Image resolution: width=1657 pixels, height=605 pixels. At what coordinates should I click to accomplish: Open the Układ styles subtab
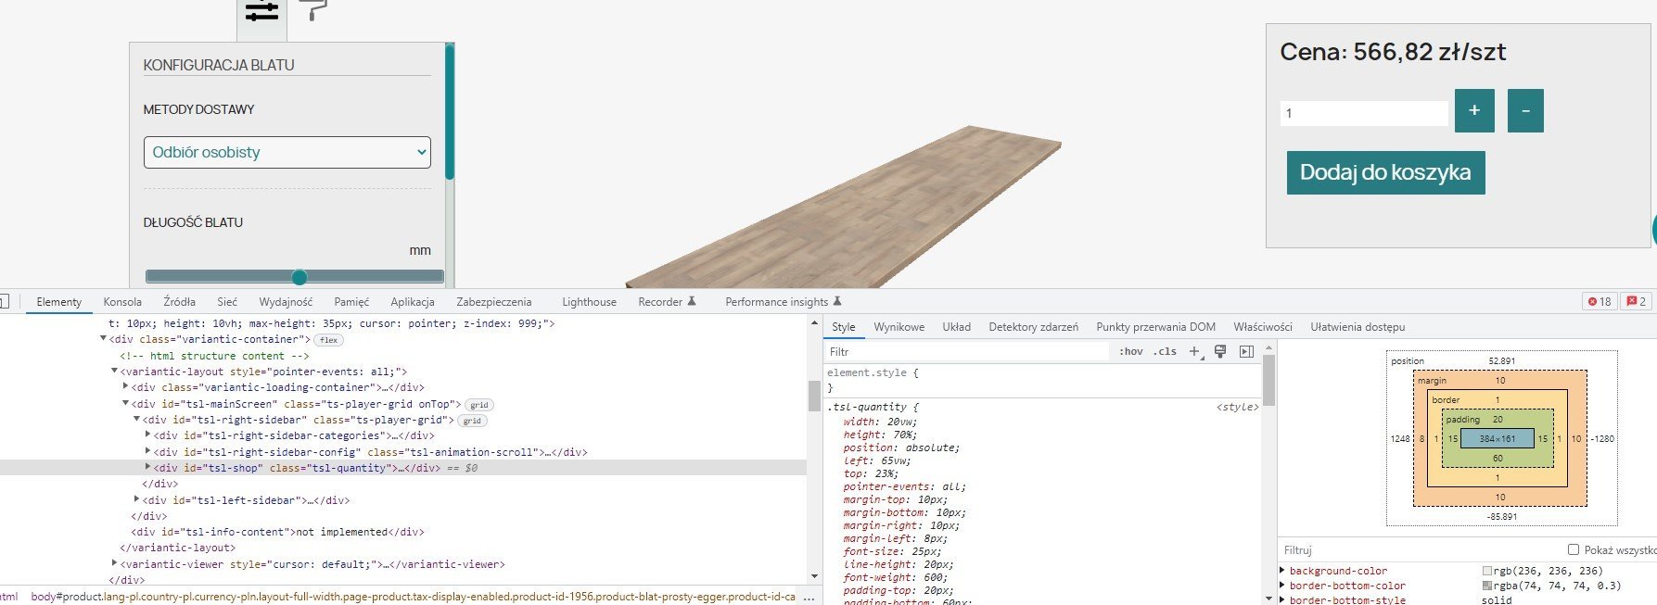coord(956,327)
